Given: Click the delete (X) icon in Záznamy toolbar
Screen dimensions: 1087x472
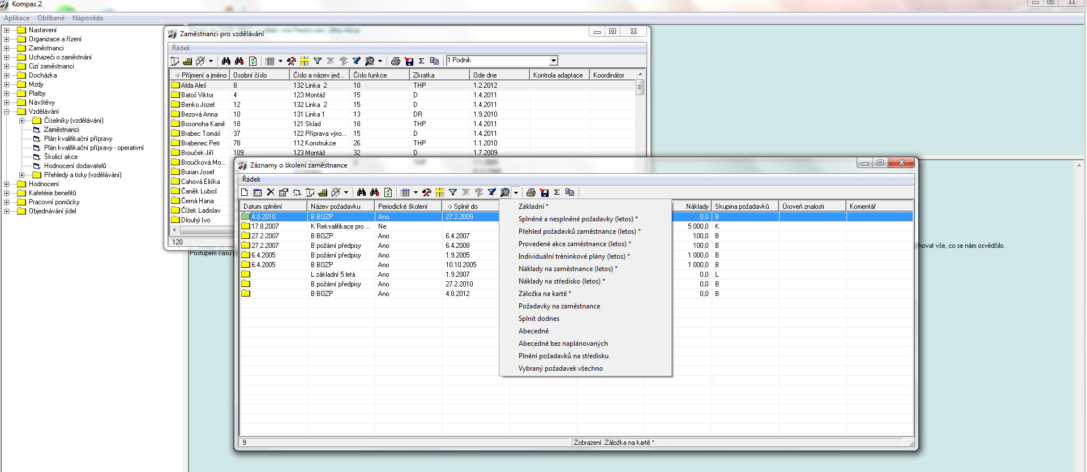Looking at the screenshot, I should tap(271, 192).
